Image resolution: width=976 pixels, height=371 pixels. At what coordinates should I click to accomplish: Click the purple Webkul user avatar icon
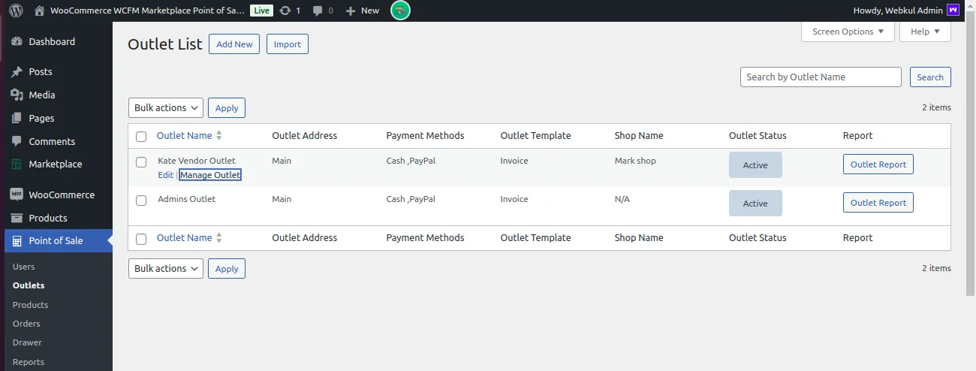[x=953, y=11]
